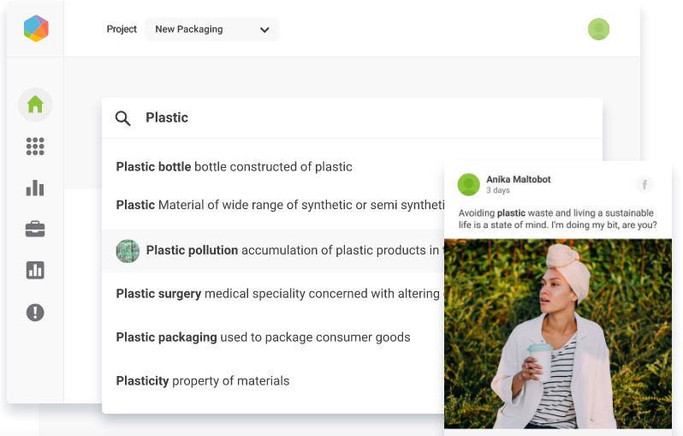Open the post photo of woman
The width and height of the screenshot is (683, 436).
click(557, 332)
